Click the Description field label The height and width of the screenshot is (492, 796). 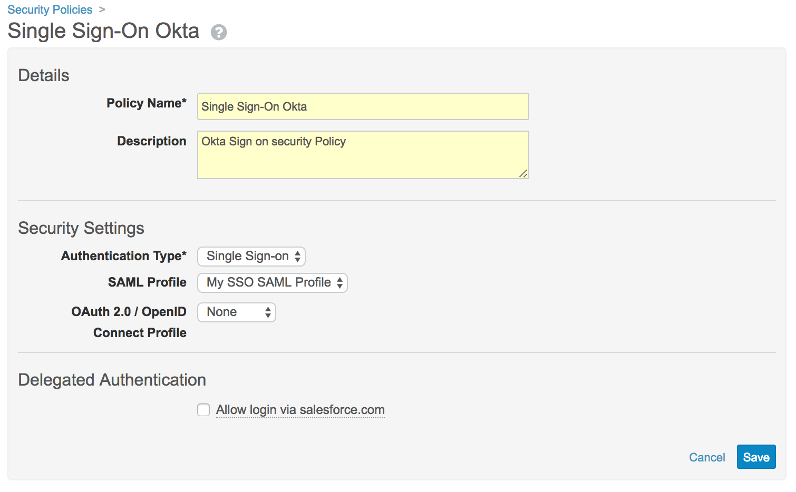(x=152, y=141)
